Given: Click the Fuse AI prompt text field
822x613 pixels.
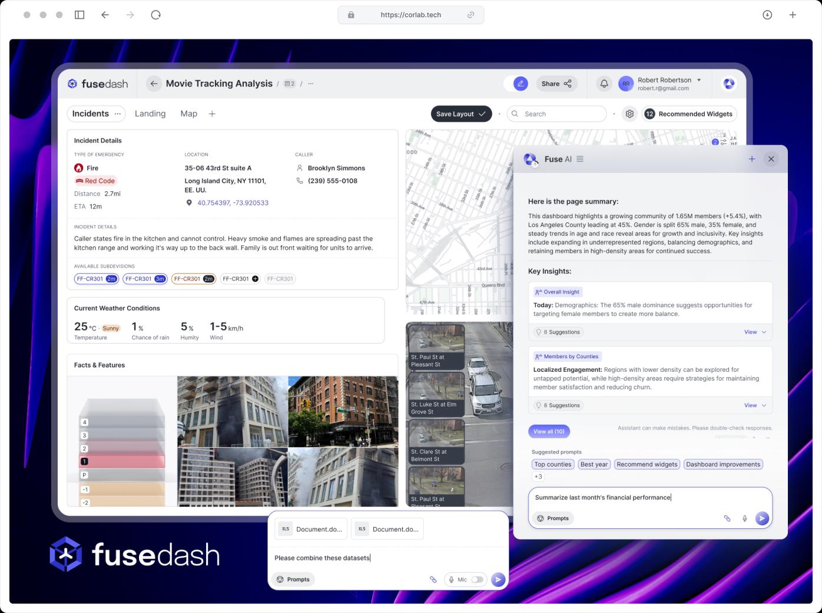Looking at the screenshot, I should (650, 498).
